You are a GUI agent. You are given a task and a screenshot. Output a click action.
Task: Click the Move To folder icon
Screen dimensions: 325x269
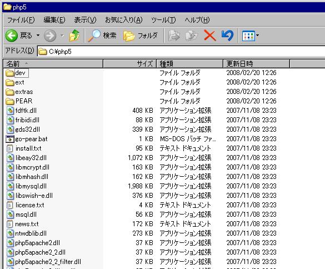[x=174, y=36]
